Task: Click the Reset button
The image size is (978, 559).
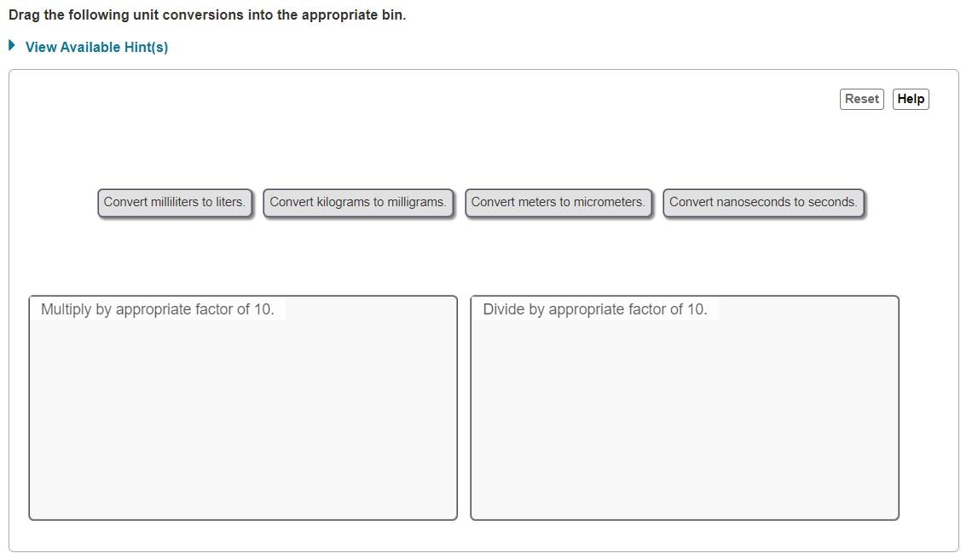Action: [x=860, y=99]
